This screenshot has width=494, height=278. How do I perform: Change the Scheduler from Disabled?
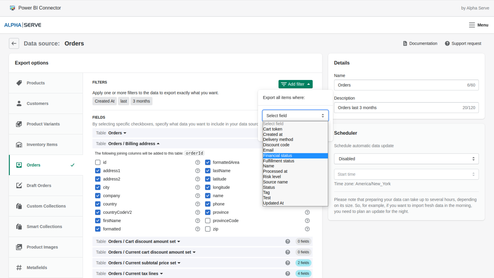pos(406,158)
